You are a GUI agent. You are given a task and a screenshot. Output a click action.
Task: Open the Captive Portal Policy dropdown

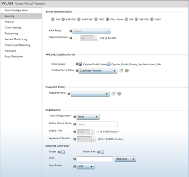coord(98,71)
